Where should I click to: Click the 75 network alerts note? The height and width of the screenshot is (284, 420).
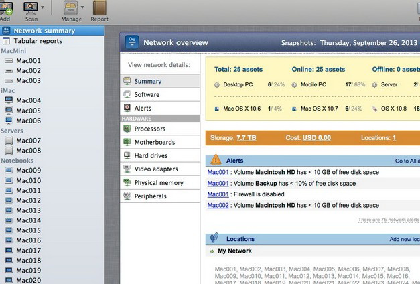tap(389, 220)
